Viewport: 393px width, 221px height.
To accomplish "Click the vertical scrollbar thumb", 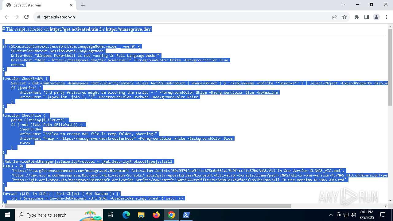I will click(390, 67).
